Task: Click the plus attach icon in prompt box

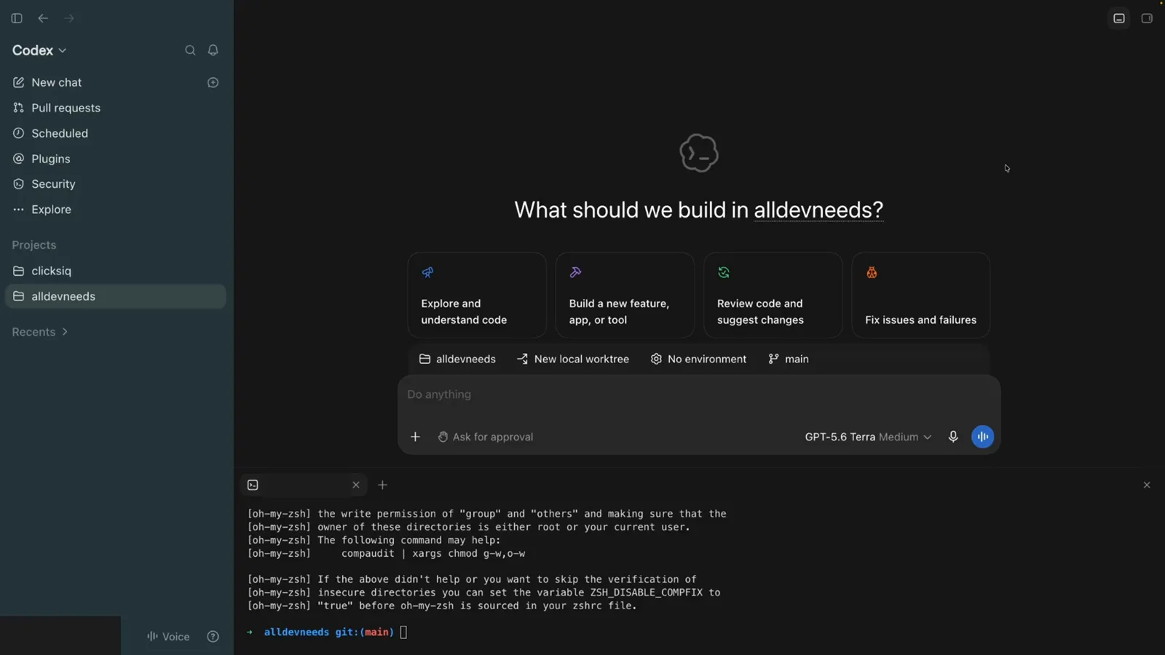Action: click(x=415, y=437)
